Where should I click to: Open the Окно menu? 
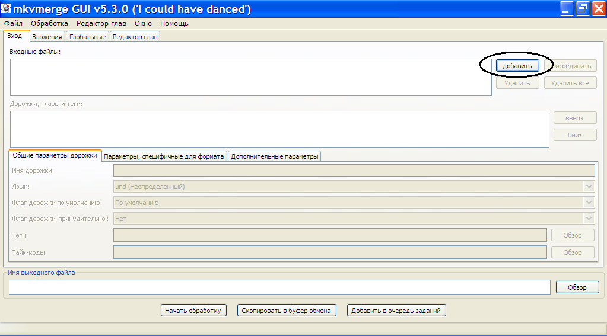point(143,24)
